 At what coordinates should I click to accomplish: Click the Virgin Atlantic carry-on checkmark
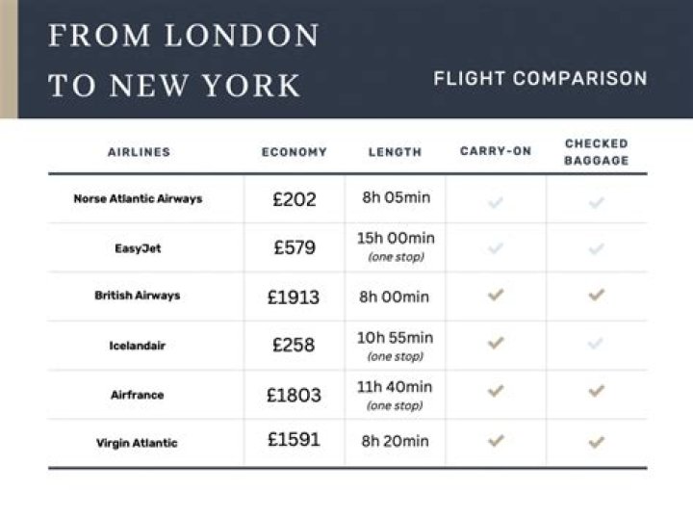click(496, 441)
